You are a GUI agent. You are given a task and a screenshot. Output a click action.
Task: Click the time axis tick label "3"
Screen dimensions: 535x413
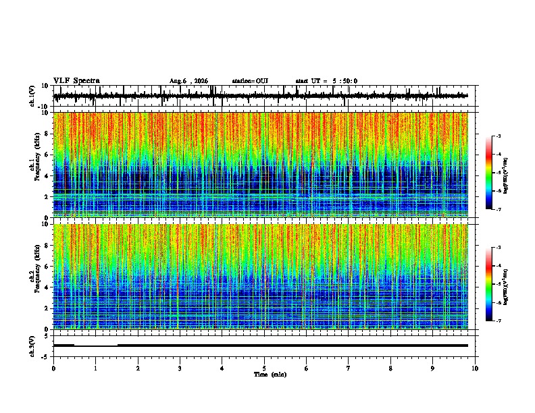point(180,368)
